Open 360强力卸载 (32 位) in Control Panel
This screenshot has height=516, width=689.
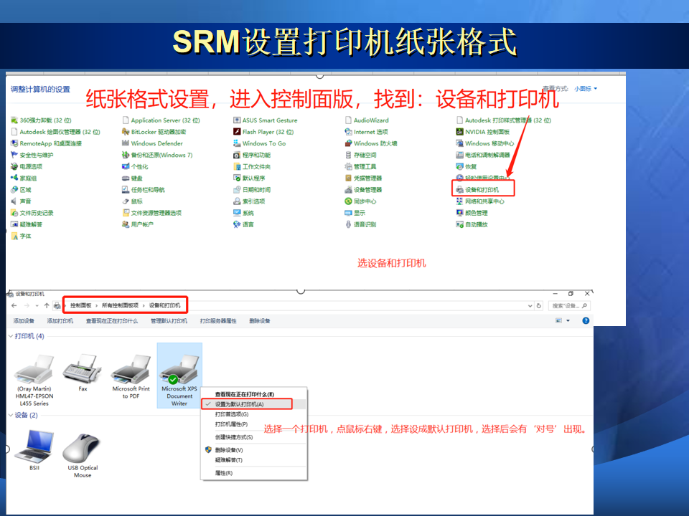pos(41,120)
